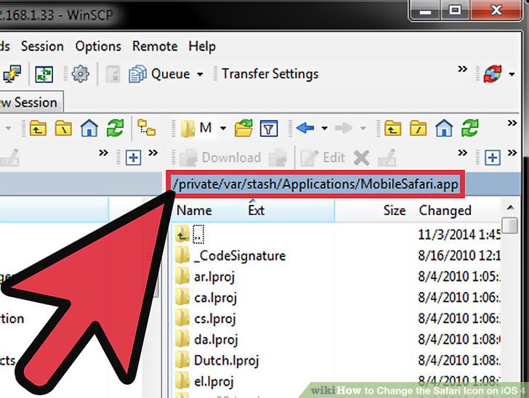This screenshot has width=529, height=398.
Task: Click the delete X icon
Action: click(361, 158)
